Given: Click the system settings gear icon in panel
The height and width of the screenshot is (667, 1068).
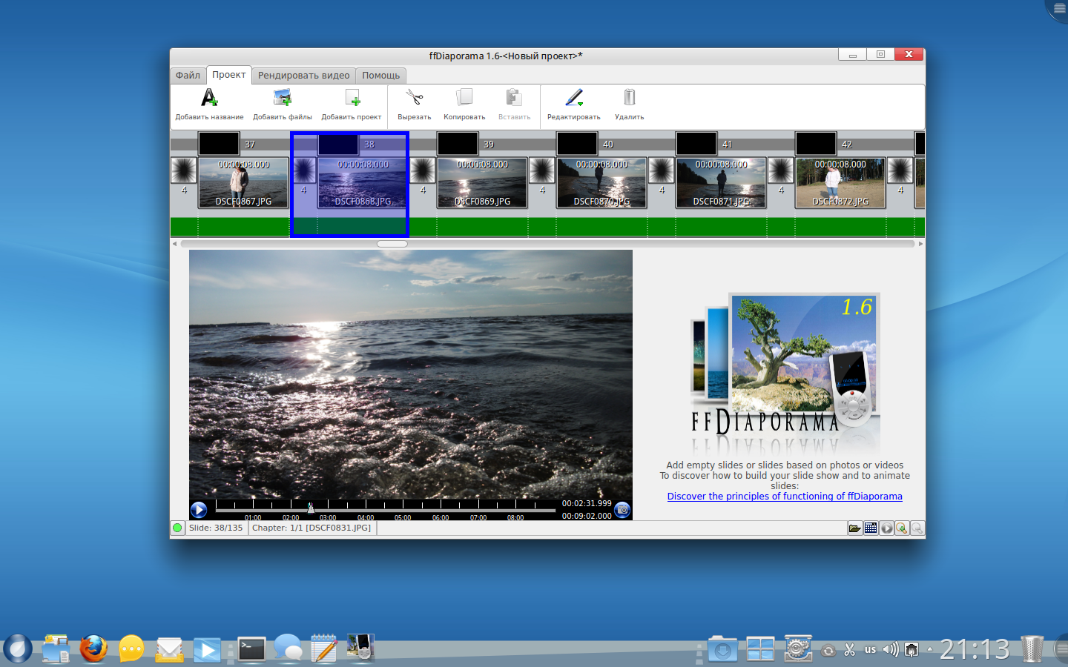Looking at the screenshot, I should pos(798,649).
